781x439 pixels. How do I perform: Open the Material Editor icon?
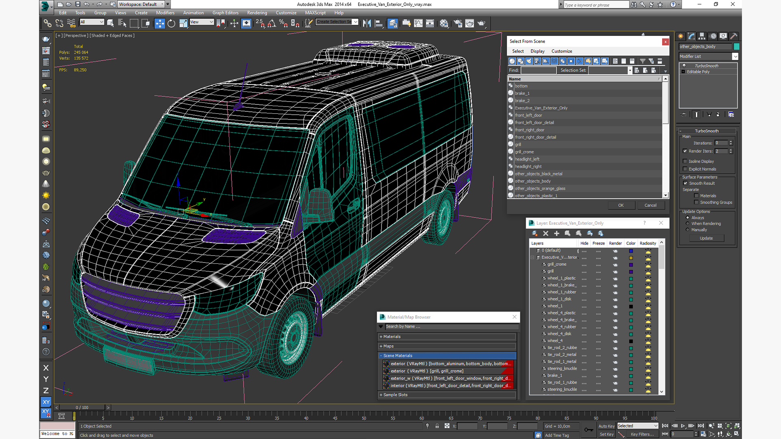(444, 23)
